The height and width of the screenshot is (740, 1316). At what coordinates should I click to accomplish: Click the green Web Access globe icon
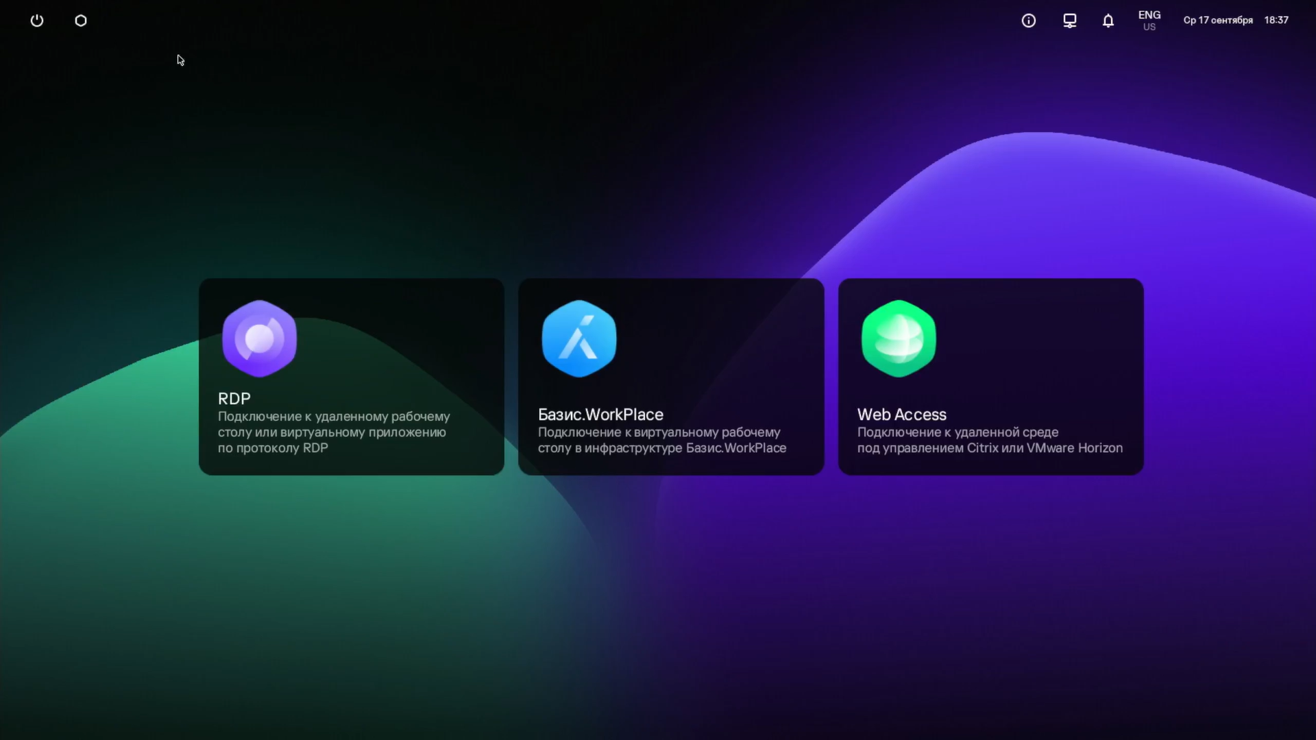click(899, 338)
